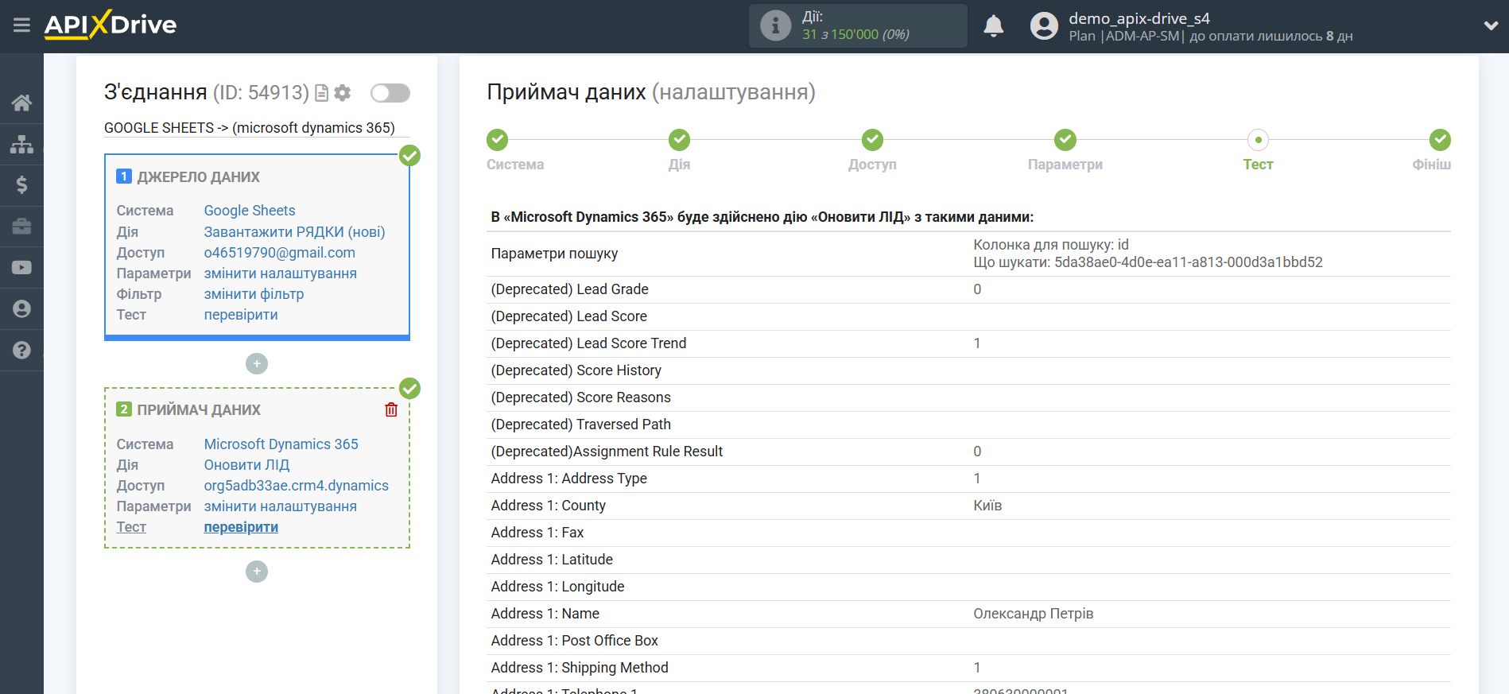The image size is (1509, 694).
Task: Click the 'Тест' step dot marker
Action: [x=1258, y=140]
